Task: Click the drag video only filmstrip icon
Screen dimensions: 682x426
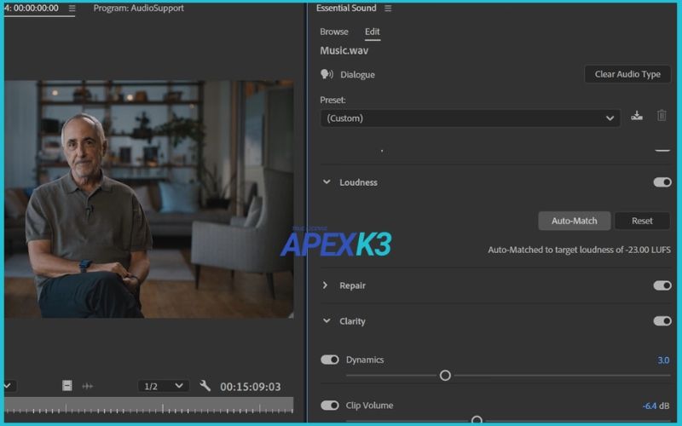Action: click(x=67, y=386)
